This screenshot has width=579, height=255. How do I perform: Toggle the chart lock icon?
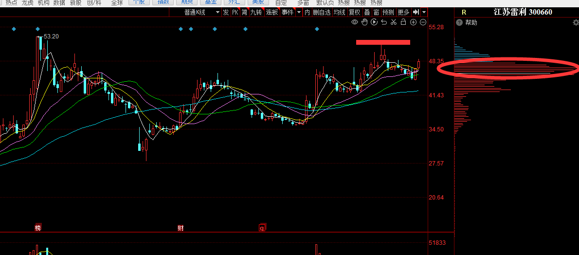[x=404, y=22]
